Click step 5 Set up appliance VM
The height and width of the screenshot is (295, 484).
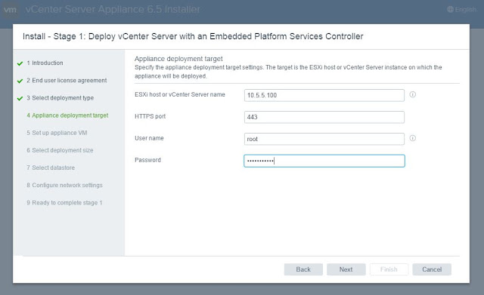(x=57, y=133)
